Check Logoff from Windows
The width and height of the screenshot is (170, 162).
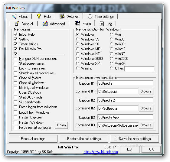pos(15,112)
